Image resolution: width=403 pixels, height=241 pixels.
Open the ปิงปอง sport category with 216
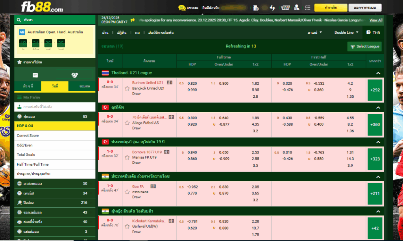click(x=55, y=203)
